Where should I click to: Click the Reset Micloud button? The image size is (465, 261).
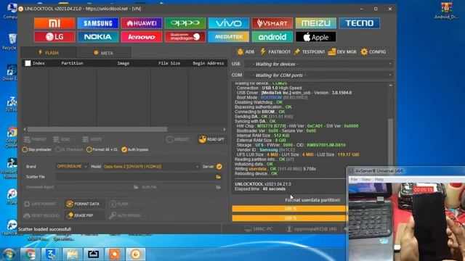point(41,215)
